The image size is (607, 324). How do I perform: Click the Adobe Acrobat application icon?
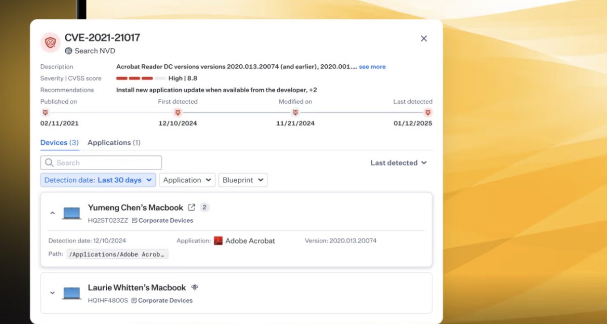[218, 240]
